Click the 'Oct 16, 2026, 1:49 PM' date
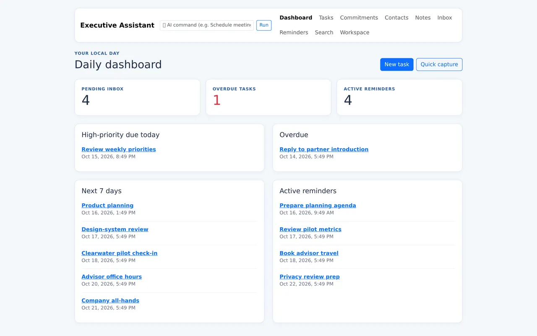 click(108, 213)
